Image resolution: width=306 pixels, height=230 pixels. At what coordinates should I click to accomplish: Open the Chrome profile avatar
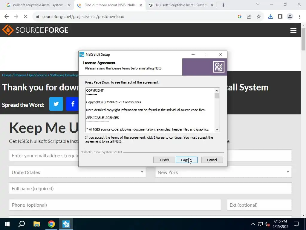click(x=290, y=17)
